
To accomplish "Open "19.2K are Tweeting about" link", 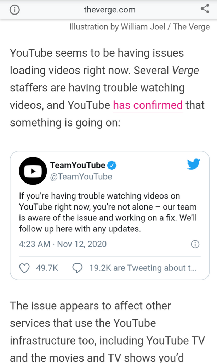I will click(x=143, y=268).
